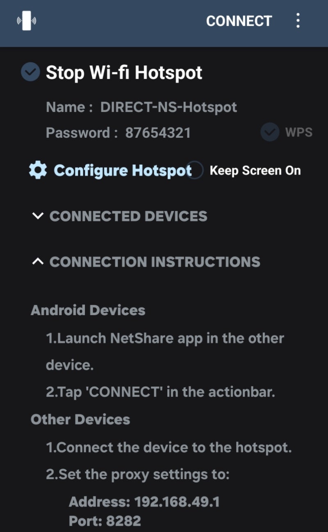328x532 pixels.
Task: Collapse the CONNECTION INSTRUCTIONS header
Action: coord(155,262)
